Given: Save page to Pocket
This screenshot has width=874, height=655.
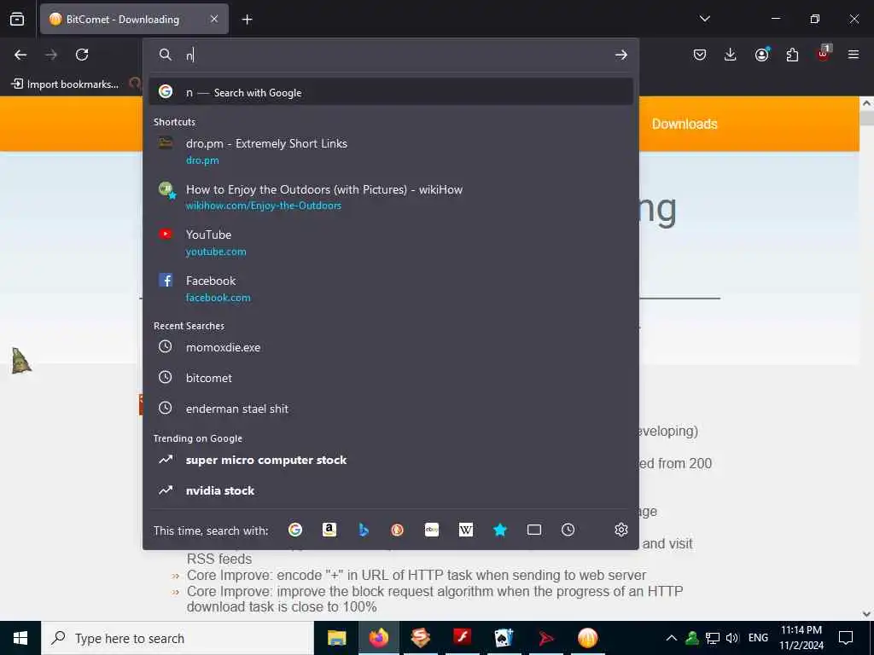Looking at the screenshot, I should click(700, 55).
